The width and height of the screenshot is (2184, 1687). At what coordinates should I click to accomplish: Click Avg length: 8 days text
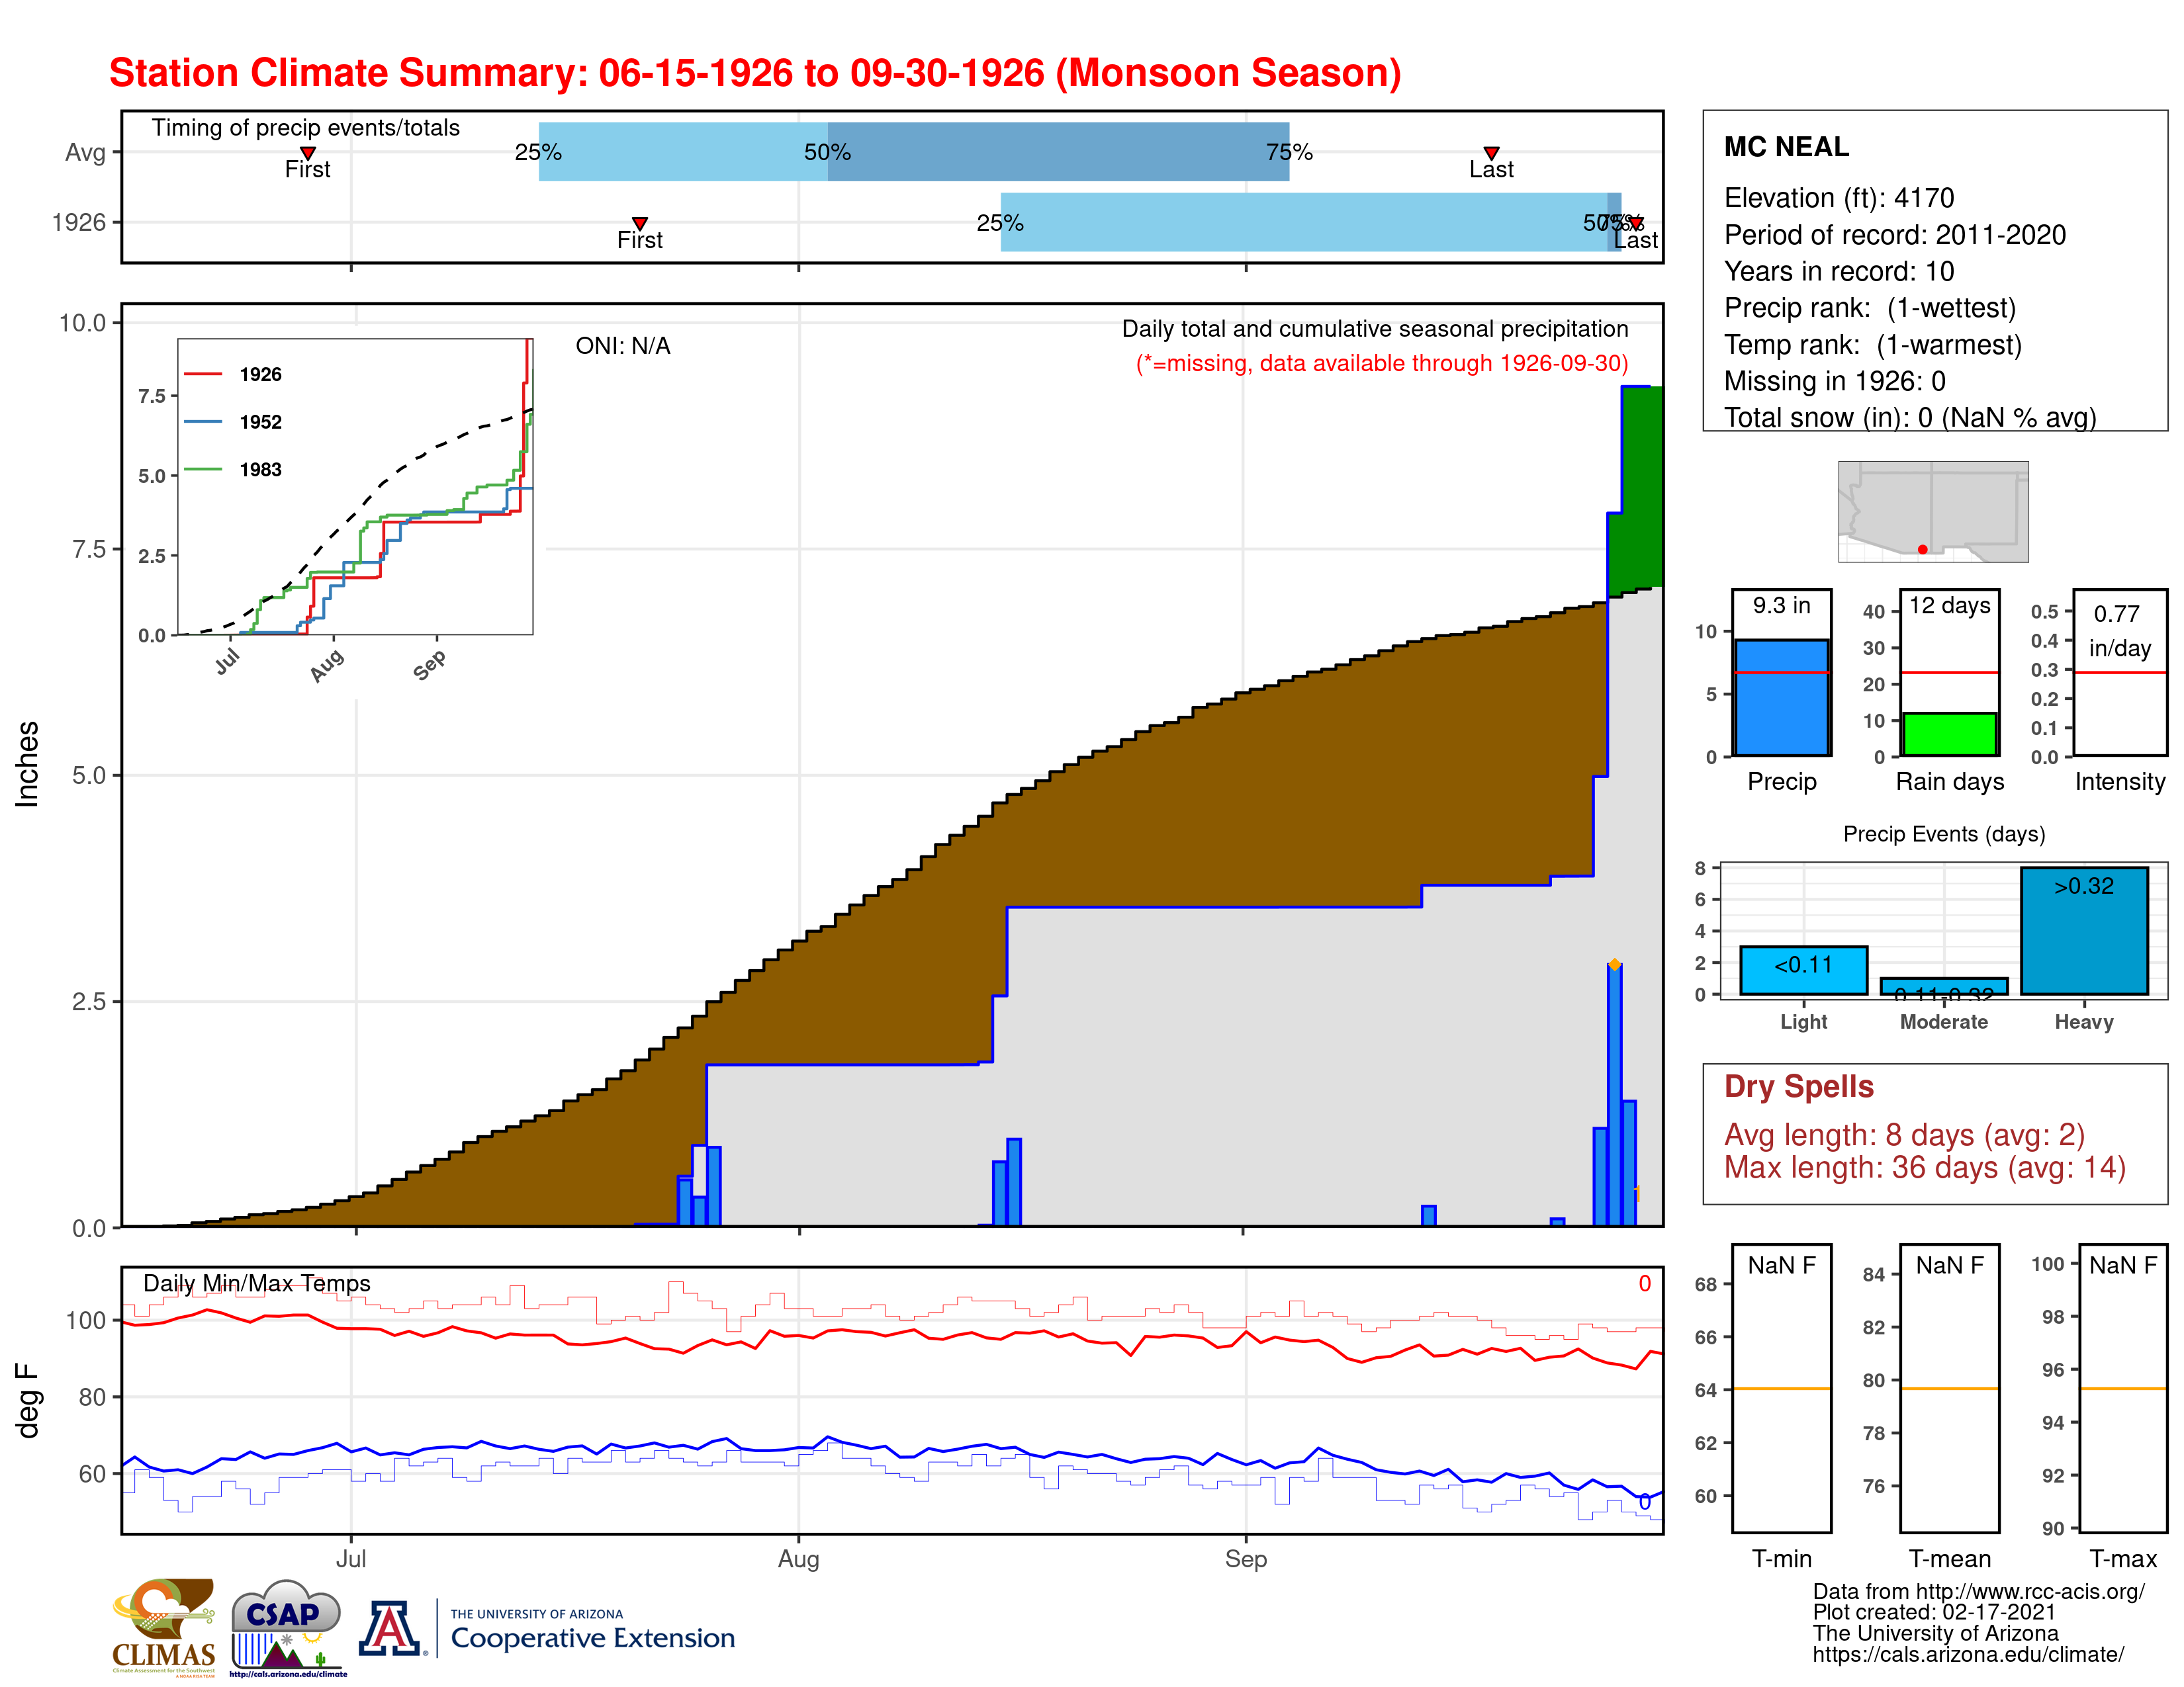click(x=1904, y=1135)
